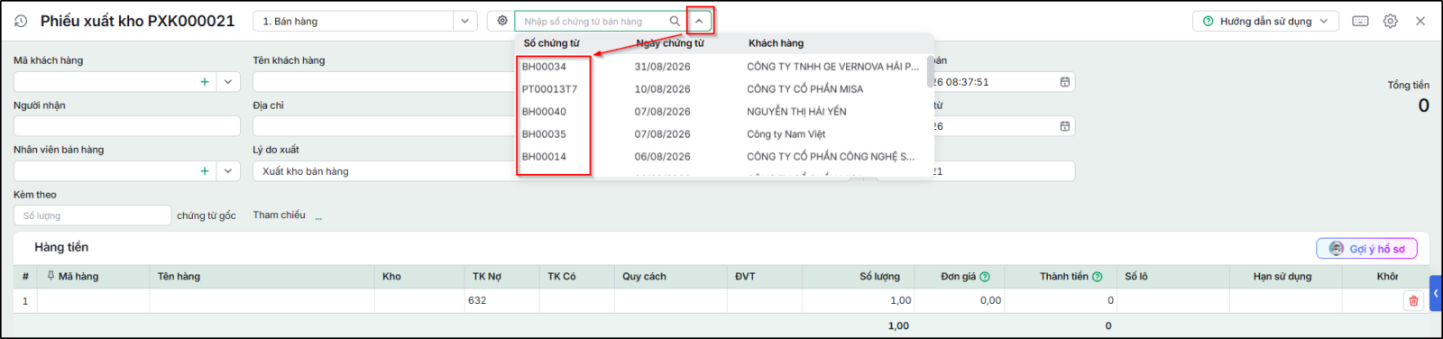Collapse the sales voucher list chevron

tap(699, 21)
